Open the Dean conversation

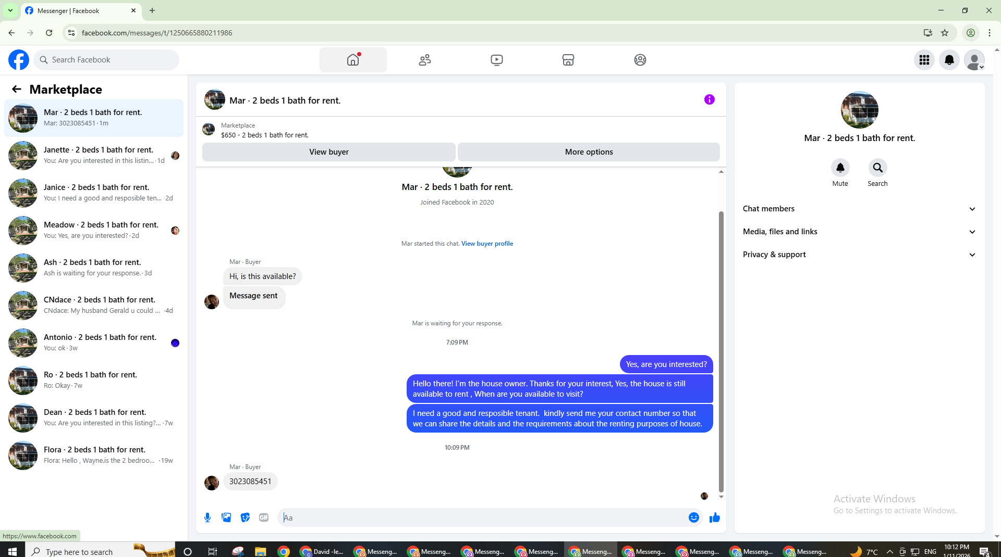[x=94, y=417]
